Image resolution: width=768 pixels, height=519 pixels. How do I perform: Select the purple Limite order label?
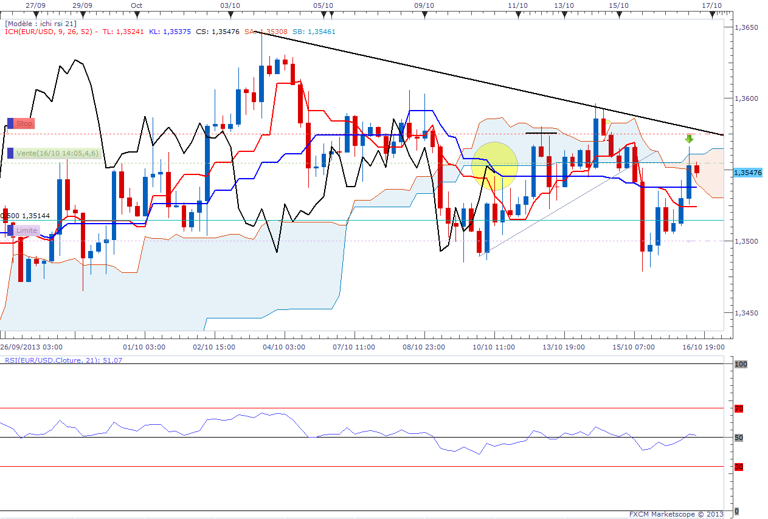point(23,230)
